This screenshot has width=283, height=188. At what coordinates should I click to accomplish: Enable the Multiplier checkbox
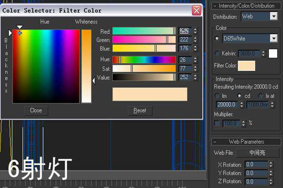coord(217,123)
